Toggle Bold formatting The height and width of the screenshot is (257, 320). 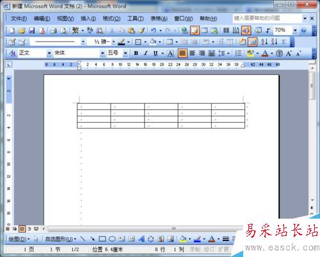(x=136, y=53)
